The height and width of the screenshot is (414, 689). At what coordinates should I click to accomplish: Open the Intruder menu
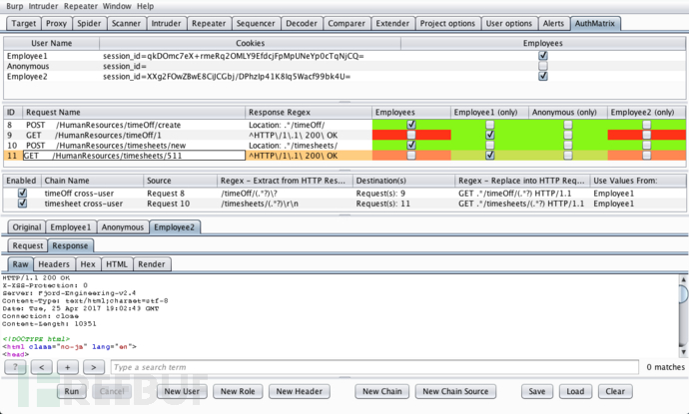point(43,6)
